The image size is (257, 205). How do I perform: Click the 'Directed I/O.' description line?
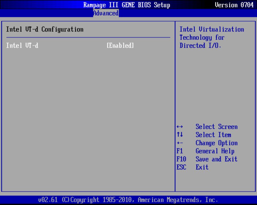point(200,46)
